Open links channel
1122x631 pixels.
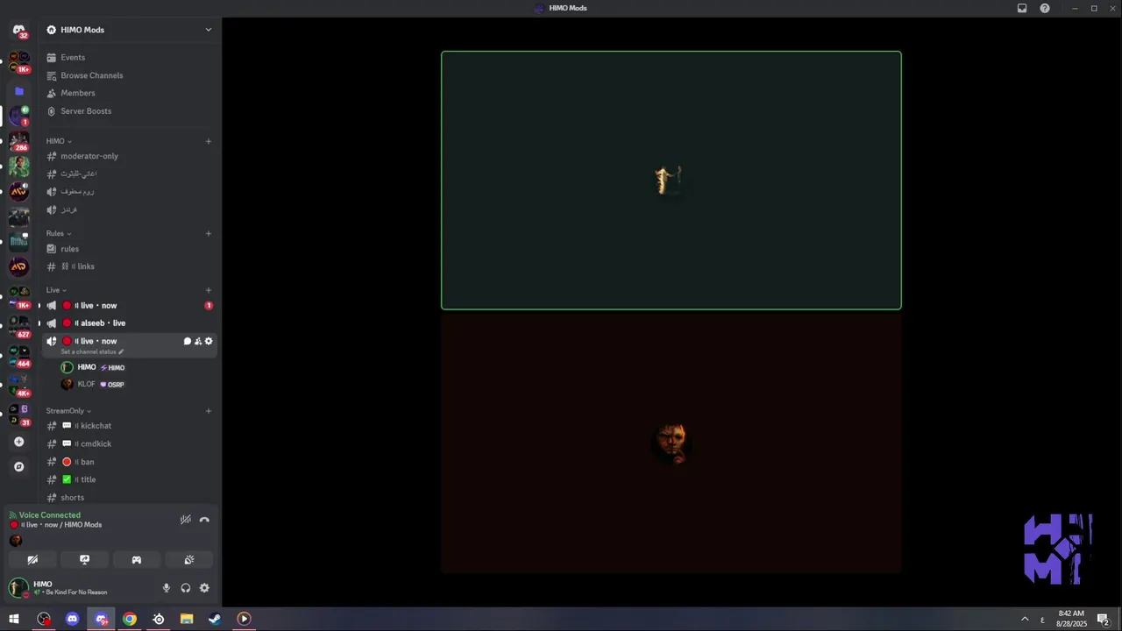point(130,266)
